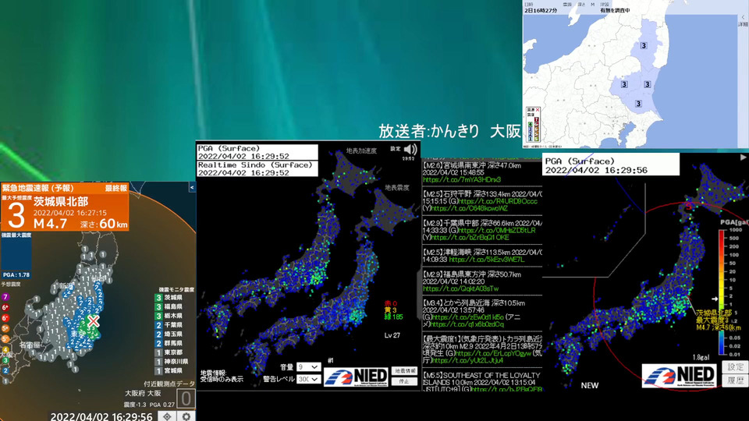Click the yellow intensity 4 legend icon
Screen dimensions: 749x421
[x=5, y=350]
